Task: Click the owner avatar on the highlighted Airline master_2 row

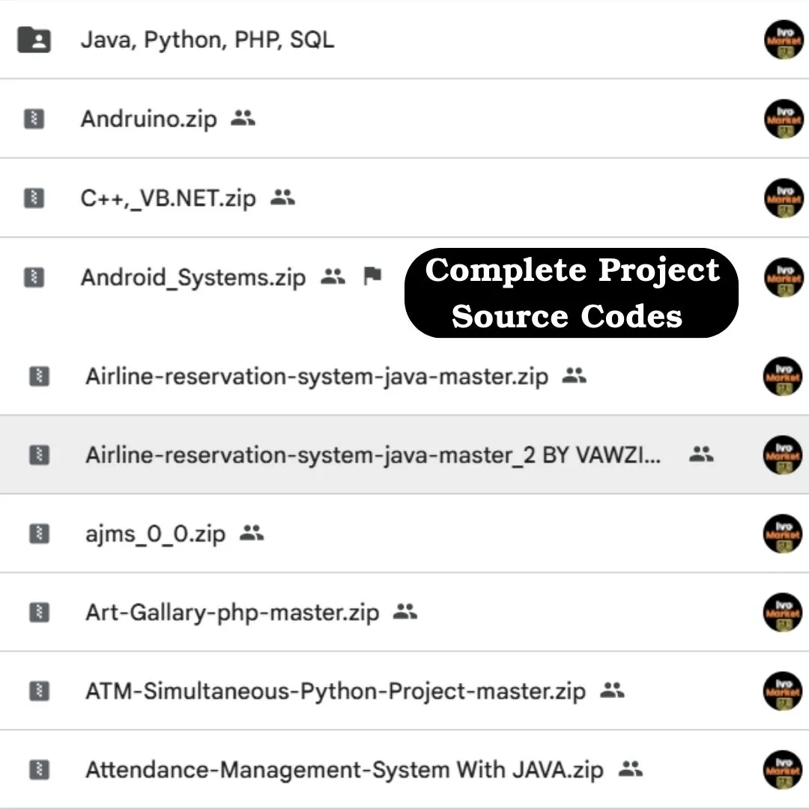Action: click(783, 455)
